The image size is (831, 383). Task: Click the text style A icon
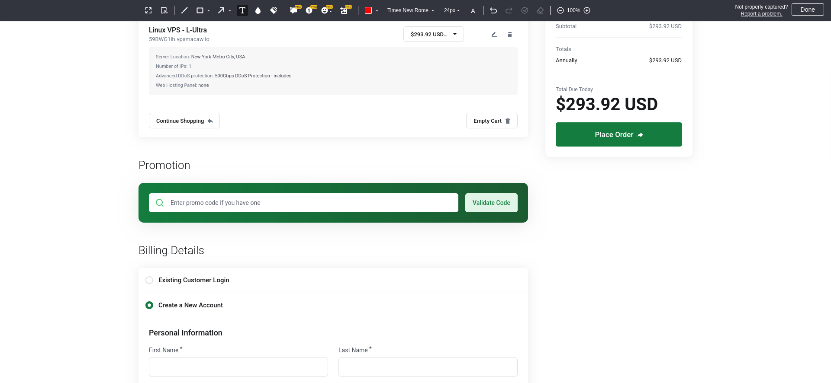click(473, 11)
